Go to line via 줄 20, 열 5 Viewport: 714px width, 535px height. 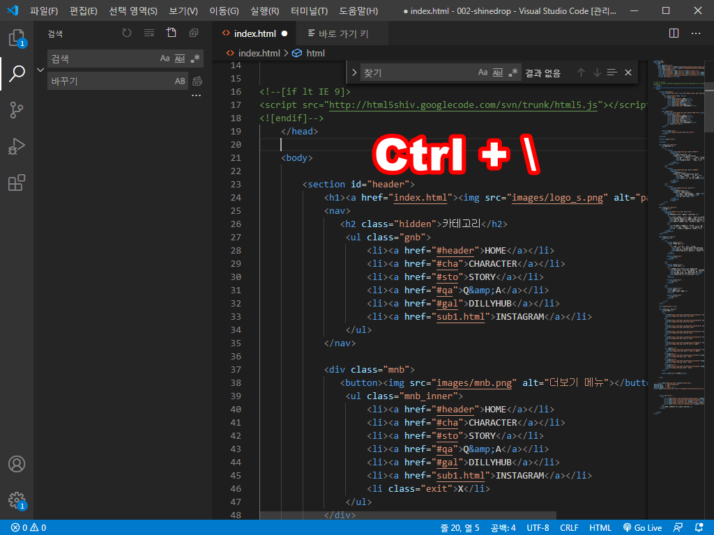(460, 528)
